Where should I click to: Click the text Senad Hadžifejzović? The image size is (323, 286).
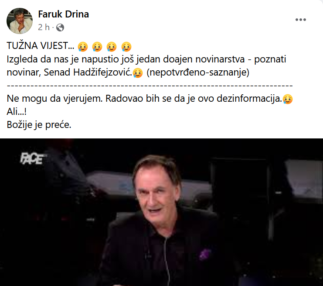88,72
